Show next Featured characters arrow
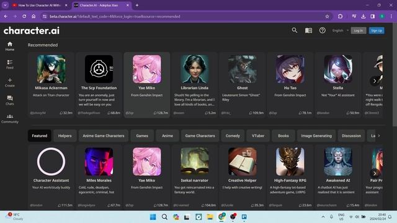The height and width of the screenshot is (223, 397). pos(375,173)
